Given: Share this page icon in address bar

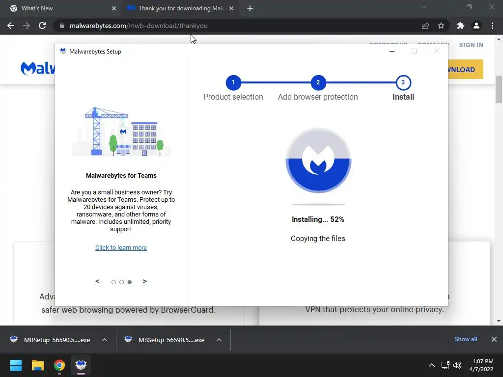Looking at the screenshot, I should tap(425, 26).
